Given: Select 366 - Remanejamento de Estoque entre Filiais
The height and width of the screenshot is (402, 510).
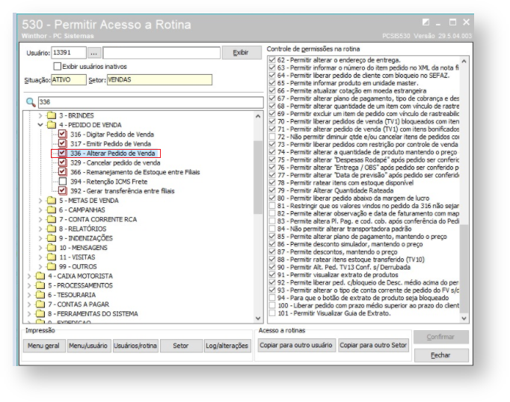Looking at the screenshot, I should (x=135, y=172).
